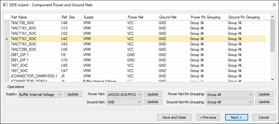Click Update next to Ground Net
279x124 pixels.
[x=153, y=102]
